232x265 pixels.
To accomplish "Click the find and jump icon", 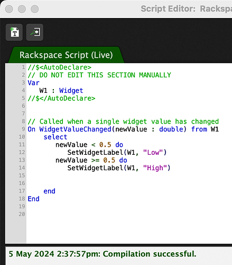I will [35, 32].
